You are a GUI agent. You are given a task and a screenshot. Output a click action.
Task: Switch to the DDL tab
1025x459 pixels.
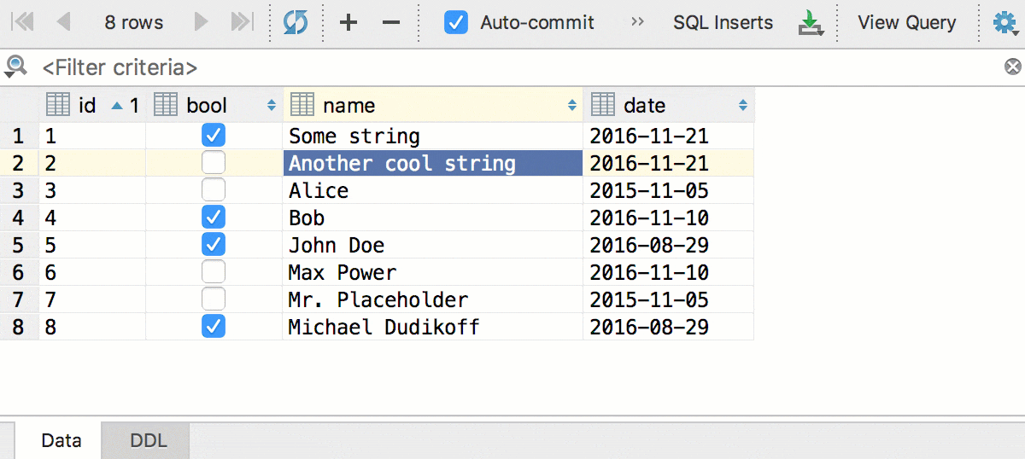[148, 441]
